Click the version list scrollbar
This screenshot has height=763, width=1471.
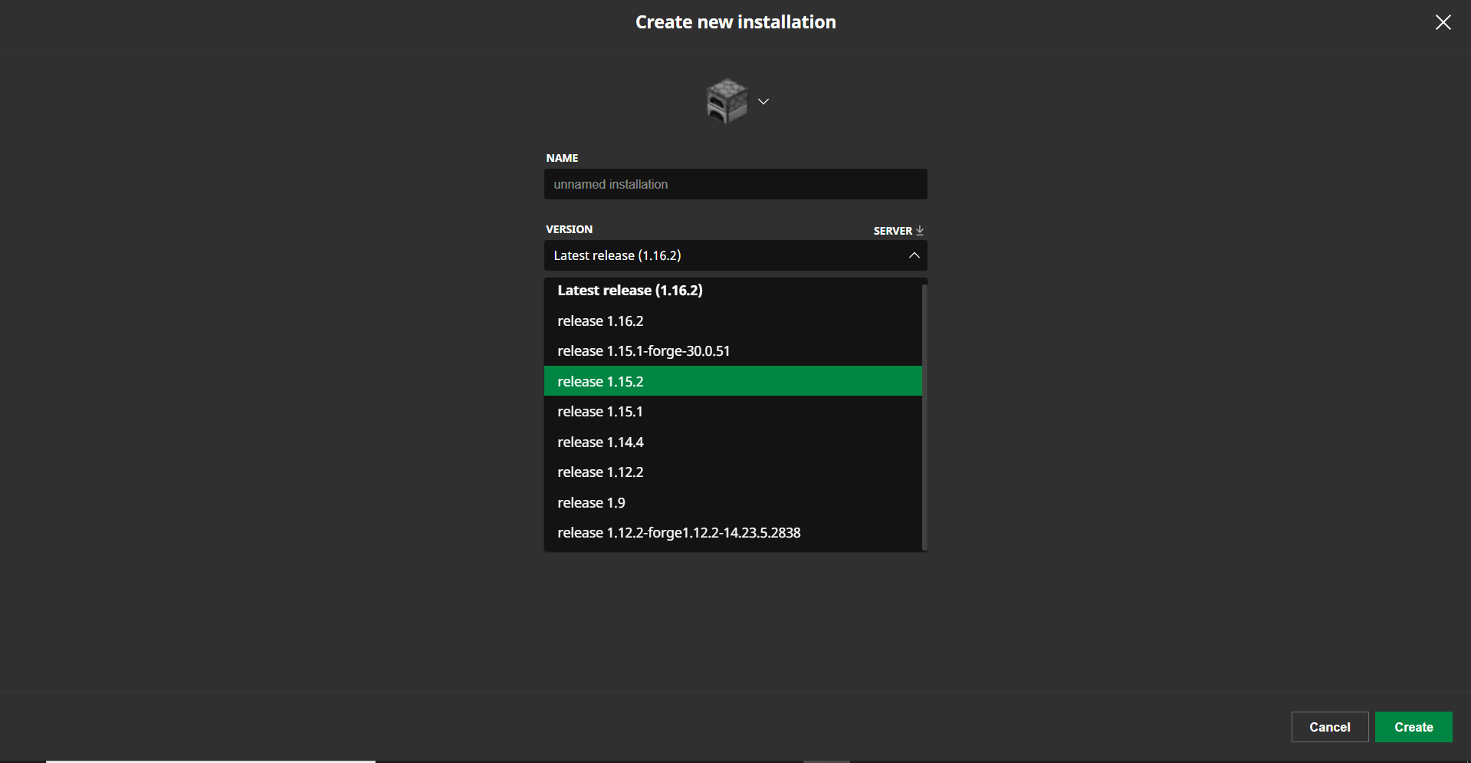[924, 414]
